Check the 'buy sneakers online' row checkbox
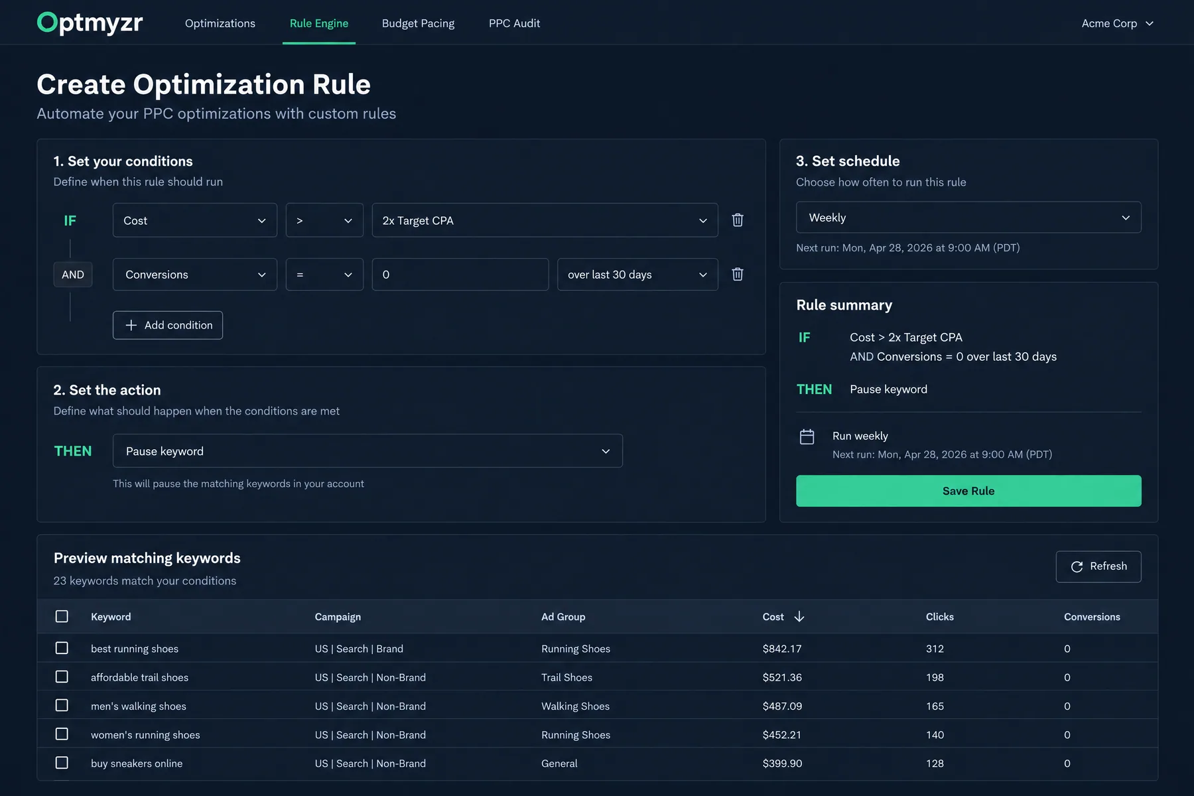The width and height of the screenshot is (1194, 796). click(62, 763)
